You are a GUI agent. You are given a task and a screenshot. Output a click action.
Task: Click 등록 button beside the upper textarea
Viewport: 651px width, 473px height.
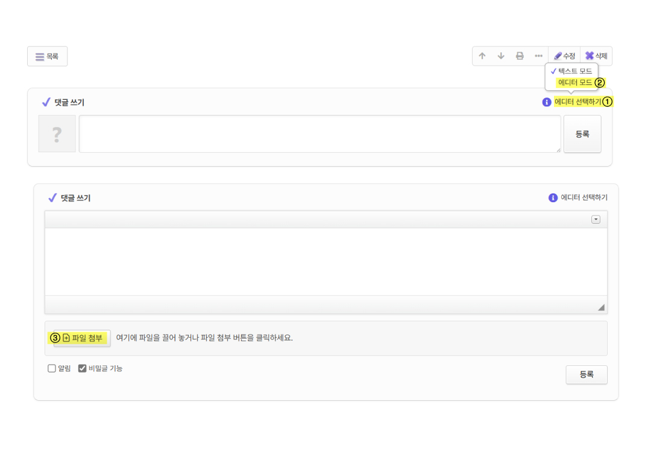582,134
